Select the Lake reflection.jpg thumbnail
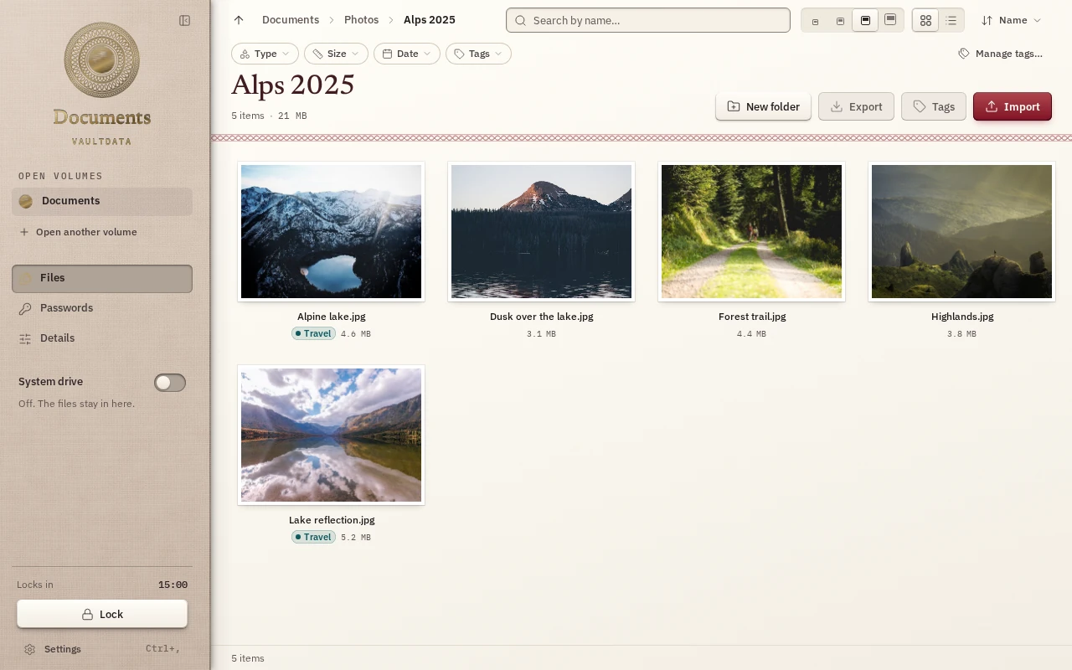 pyautogui.click(x=332, y=435)
